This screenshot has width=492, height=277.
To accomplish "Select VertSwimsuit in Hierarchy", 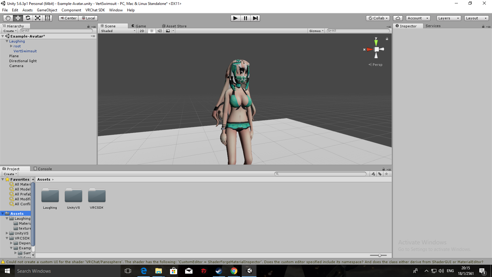I will (x=25, y=51).
